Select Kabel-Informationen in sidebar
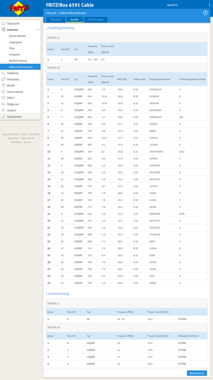This screenshot has height=380, width=213. click(x=21, y=67)
